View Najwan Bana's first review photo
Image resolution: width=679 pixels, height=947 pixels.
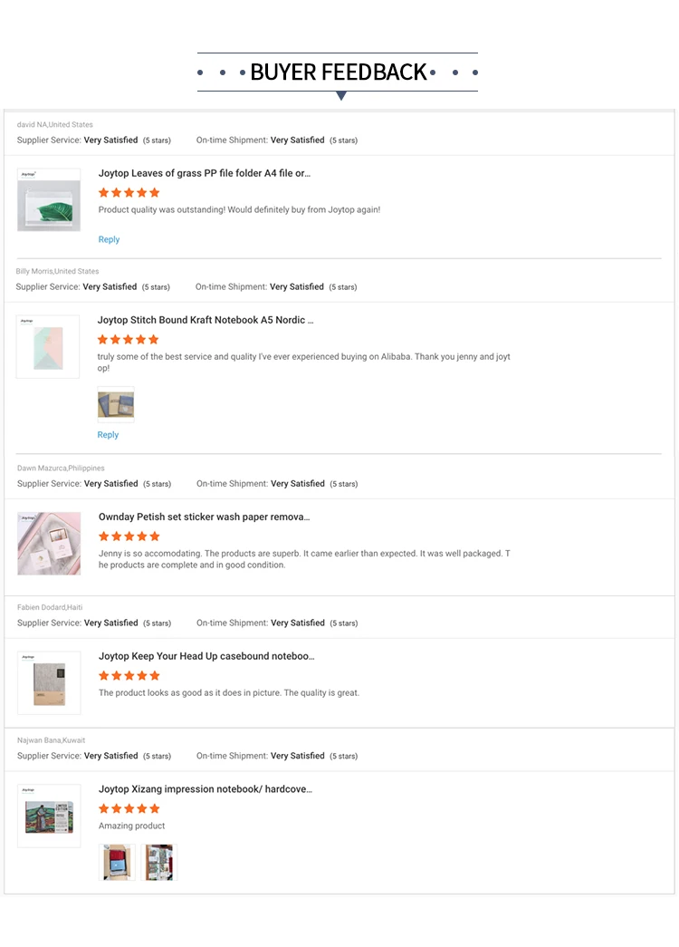click(x=117, y=862)
